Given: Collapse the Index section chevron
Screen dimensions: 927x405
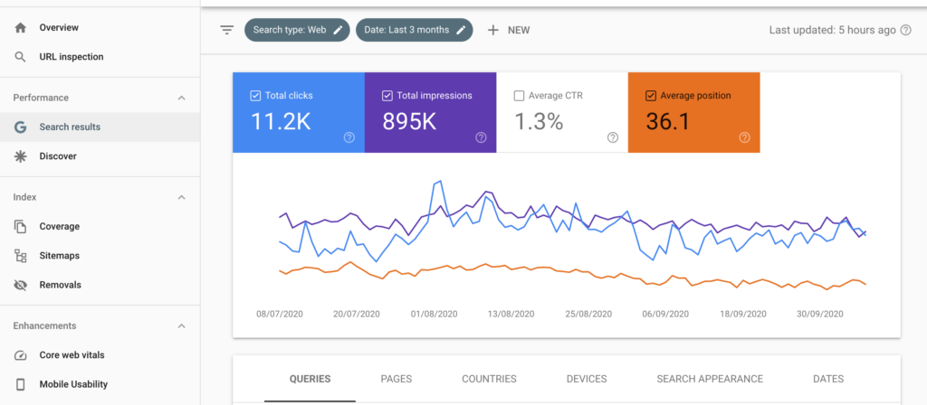Looking at the screenshot, I should (x=181, y=197).
